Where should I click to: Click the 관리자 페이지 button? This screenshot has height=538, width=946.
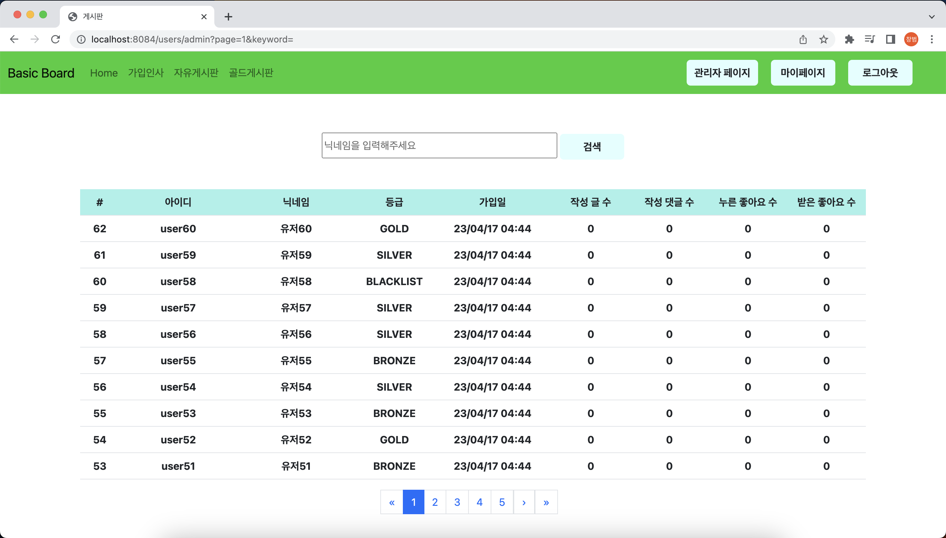pos(722,73)
